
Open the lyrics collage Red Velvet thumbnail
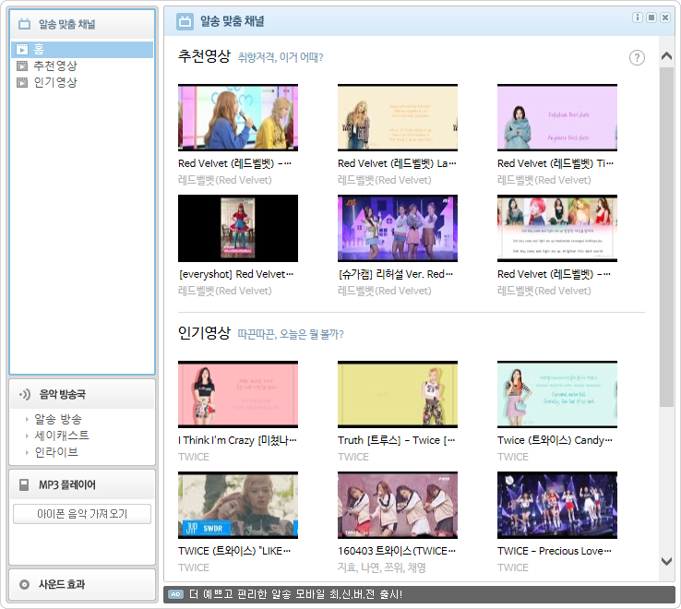tap(557, 229)
